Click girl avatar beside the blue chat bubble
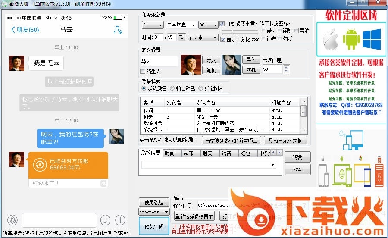388x238 pixels. pos(116,136)
